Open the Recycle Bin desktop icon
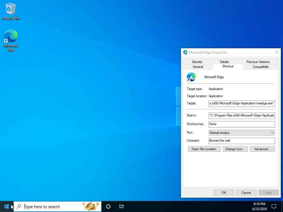 (x=11, y=11)
